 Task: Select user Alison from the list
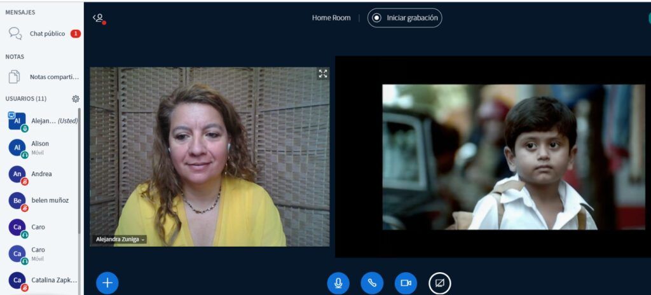click(x=40, y=147)
